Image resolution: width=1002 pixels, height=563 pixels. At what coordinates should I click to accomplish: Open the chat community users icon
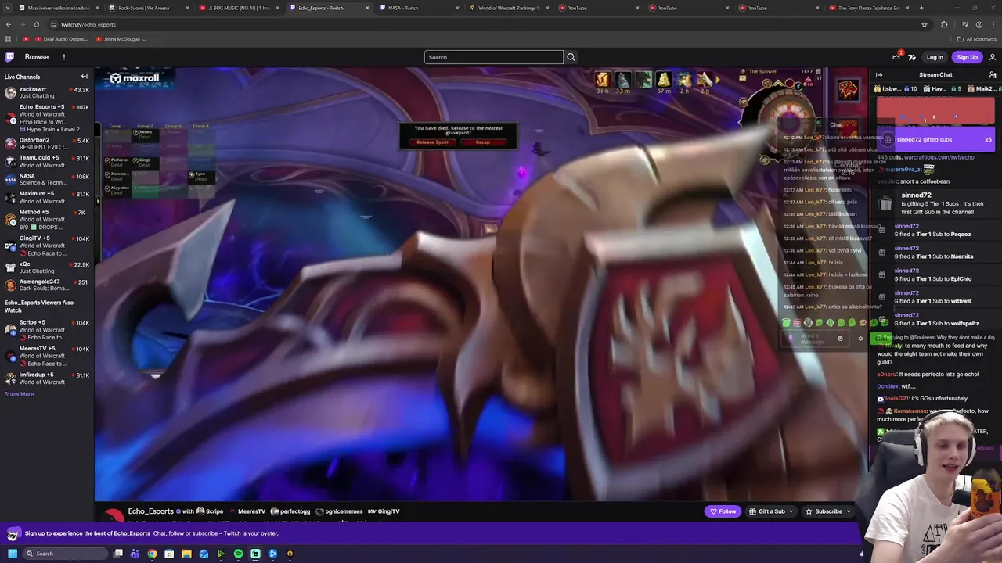click(x=993, y=75)
